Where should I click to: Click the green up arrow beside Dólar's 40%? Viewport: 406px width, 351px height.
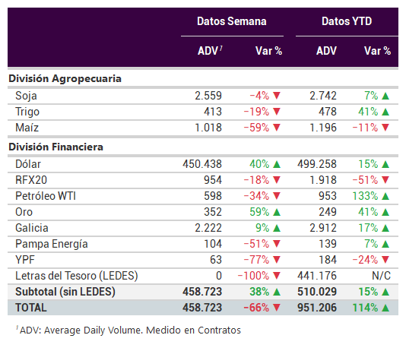(277, 164)
